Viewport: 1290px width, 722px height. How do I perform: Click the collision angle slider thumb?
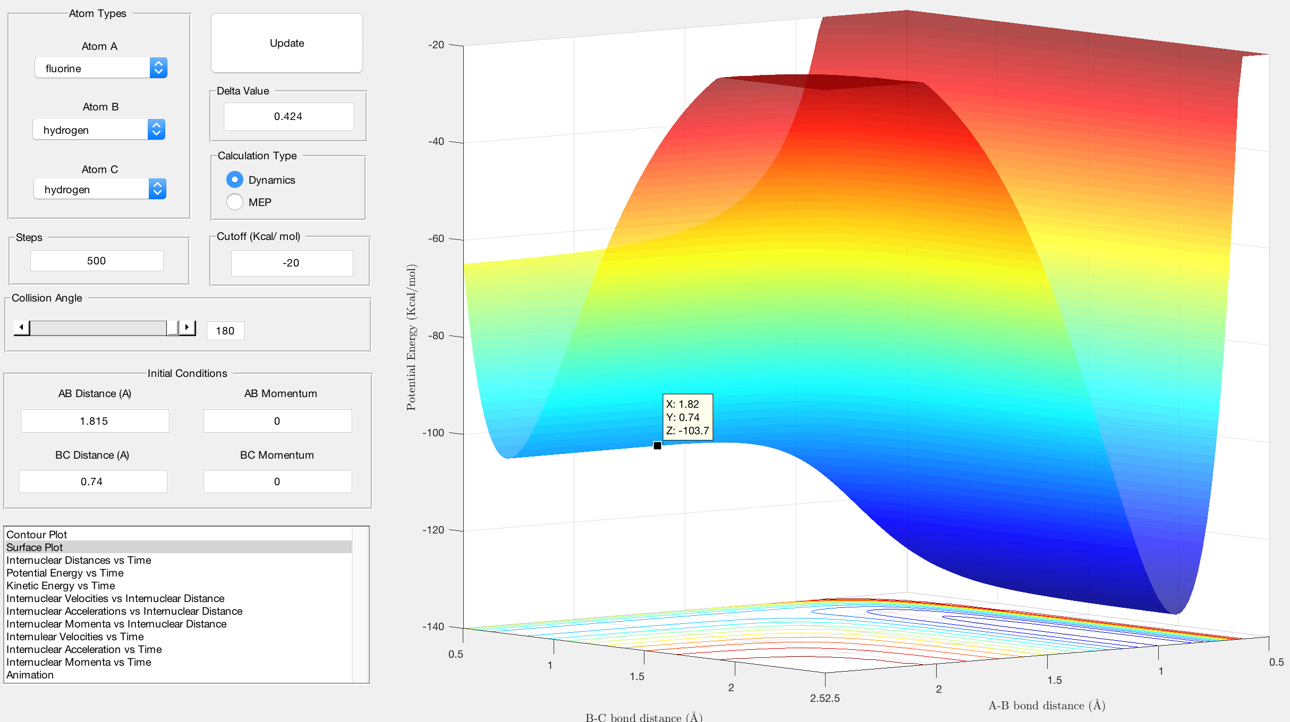click(172, 328)
